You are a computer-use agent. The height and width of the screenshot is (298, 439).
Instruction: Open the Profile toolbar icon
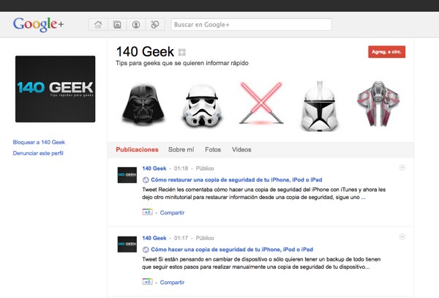tap(136, 25)
